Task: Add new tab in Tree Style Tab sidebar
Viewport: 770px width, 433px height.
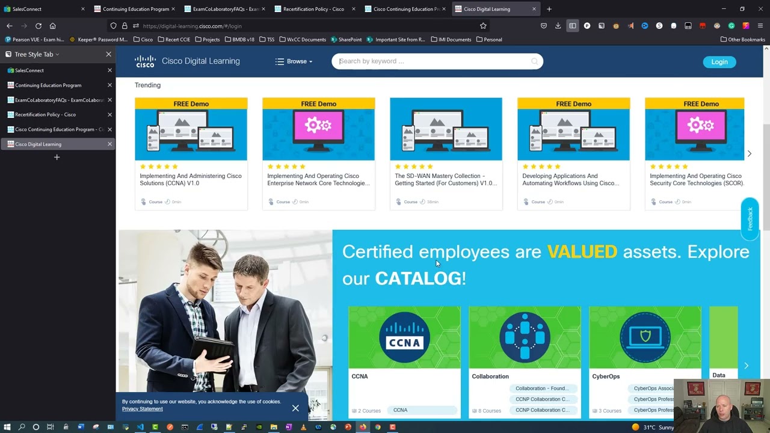Action: tap(57, 157)
